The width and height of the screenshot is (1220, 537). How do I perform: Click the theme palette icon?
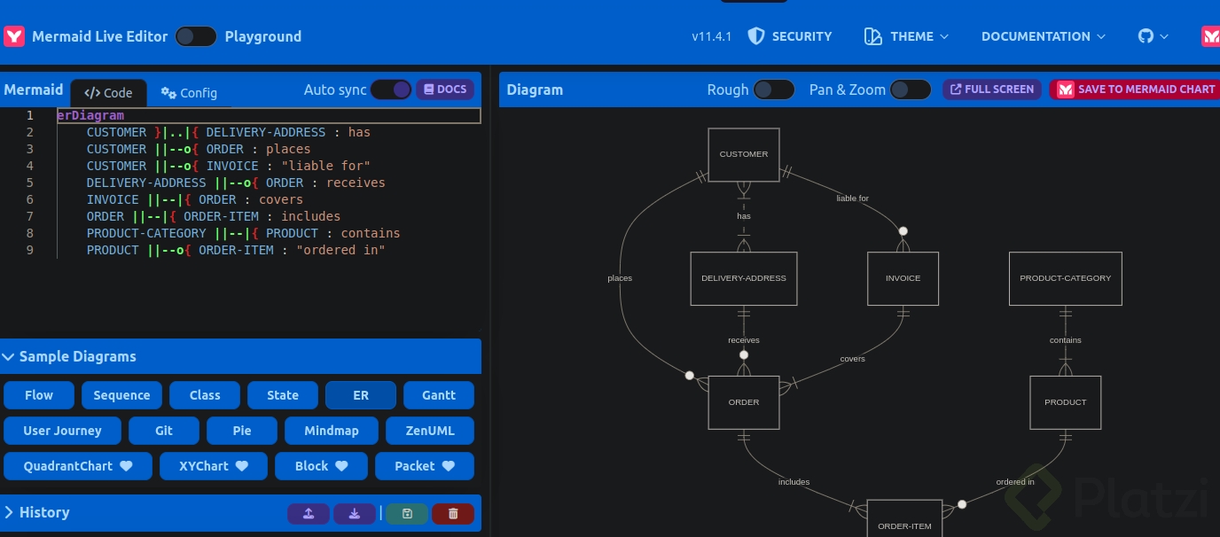click(873, 36)
